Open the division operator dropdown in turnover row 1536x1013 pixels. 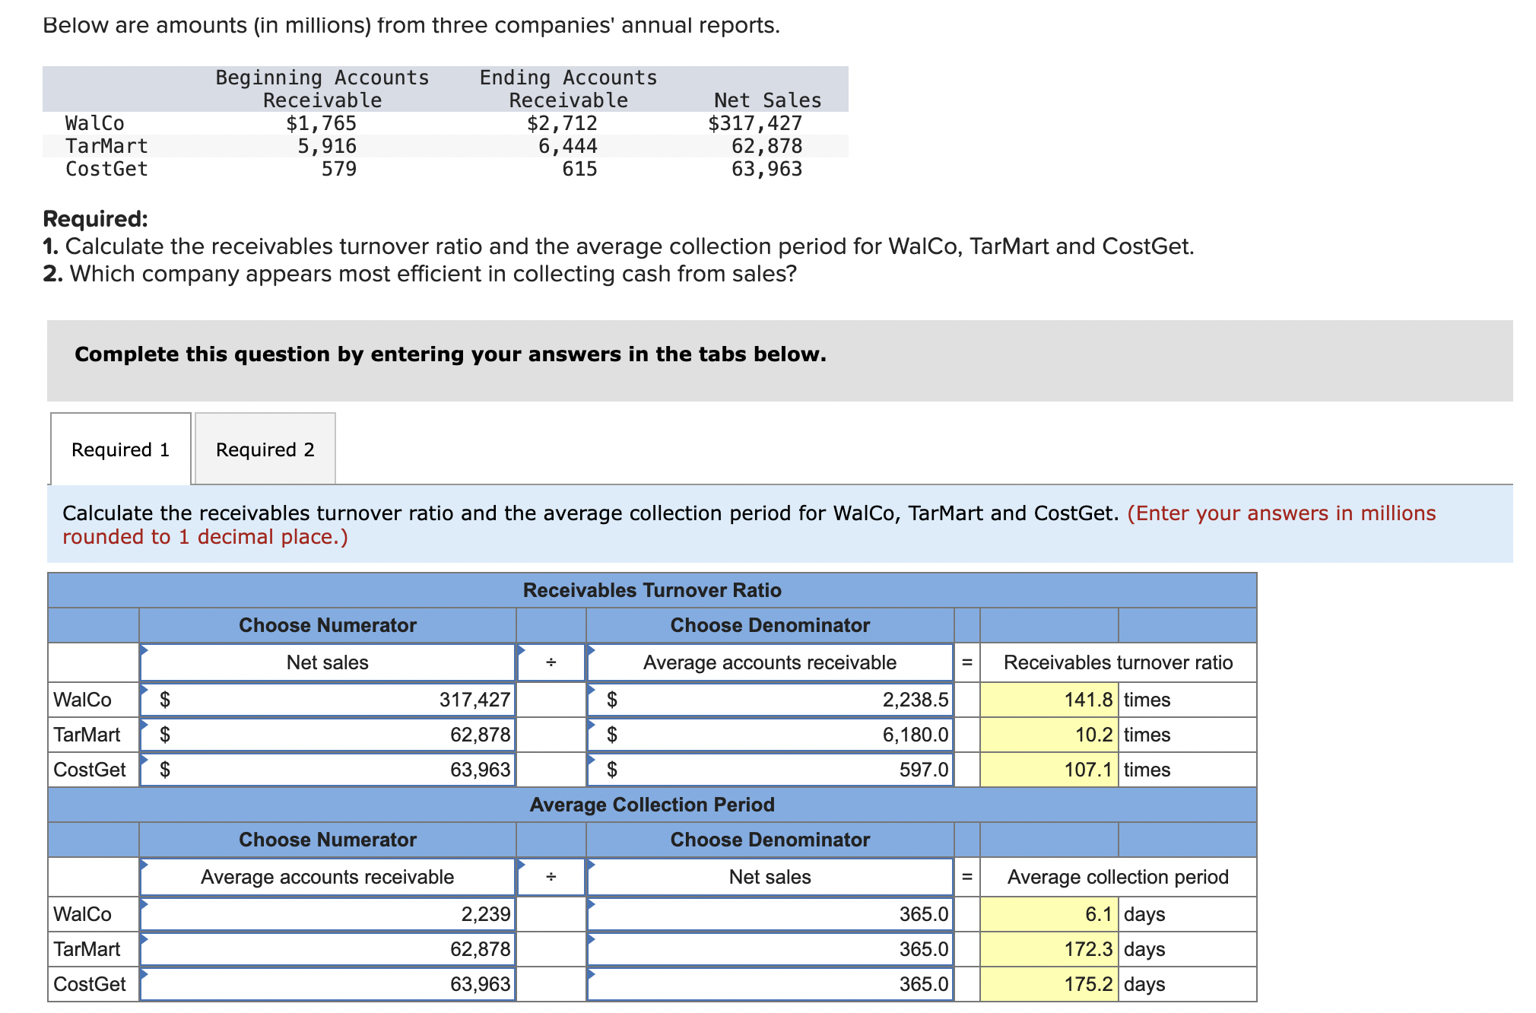(x=551, y=662)
